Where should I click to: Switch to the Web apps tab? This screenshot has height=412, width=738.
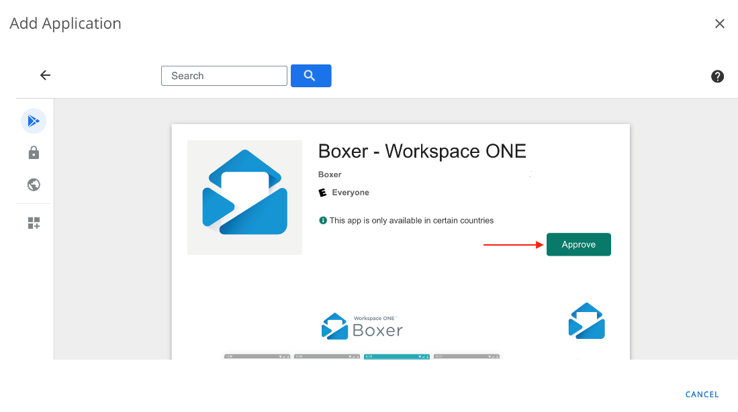click(34, 185)
